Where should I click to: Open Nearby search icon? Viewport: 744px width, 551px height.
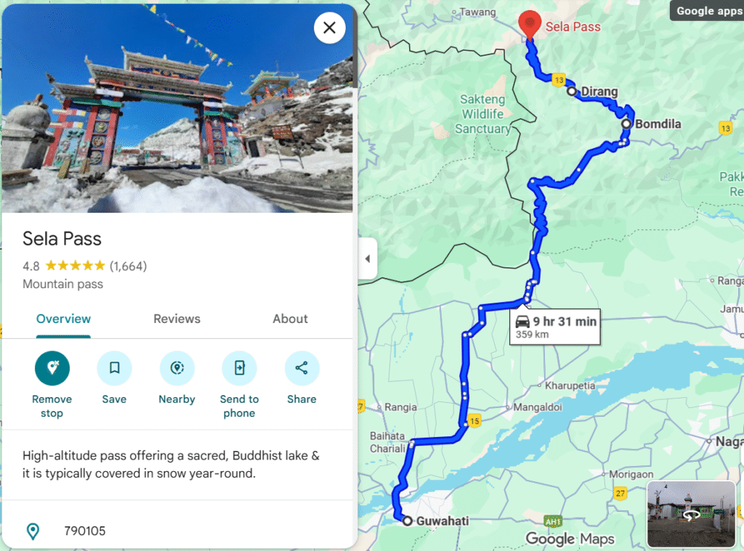click(177, 368)
